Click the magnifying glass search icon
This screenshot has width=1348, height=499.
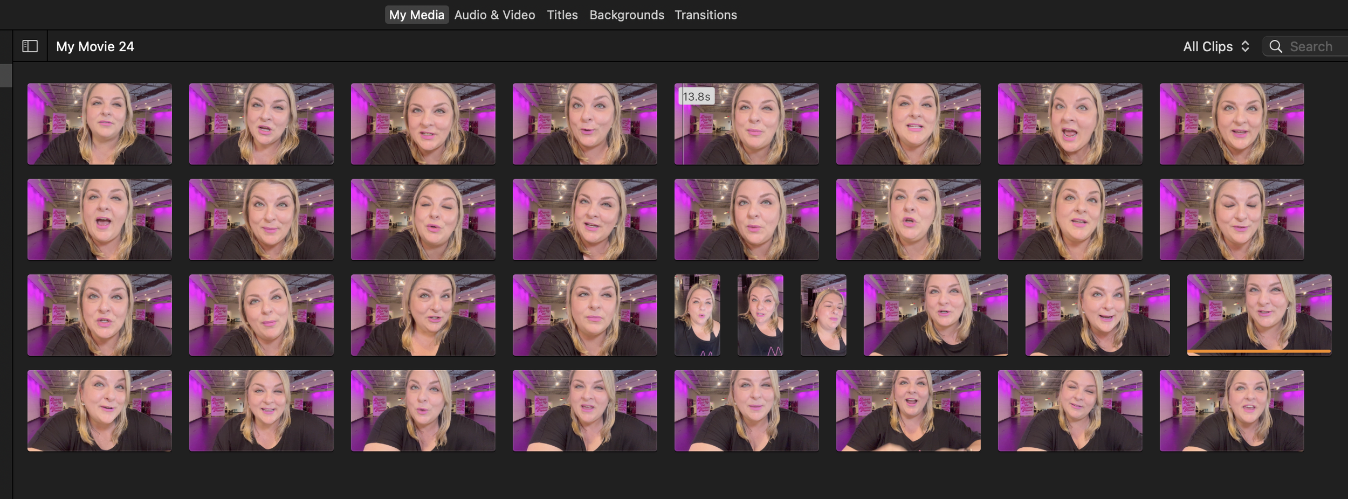[x=1276, y=47]
